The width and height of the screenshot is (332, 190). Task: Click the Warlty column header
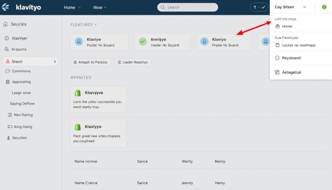pos(187,161)
